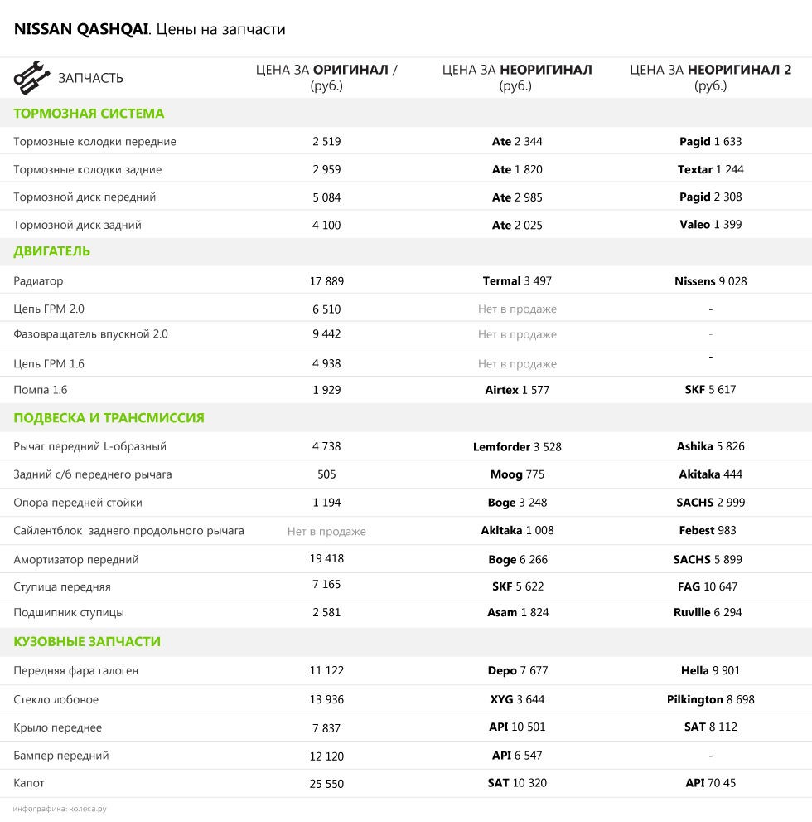Select 'Рычаг передний L-образный' row label
The width and height of the screenshot is (812, 822).
click(90, 446)
